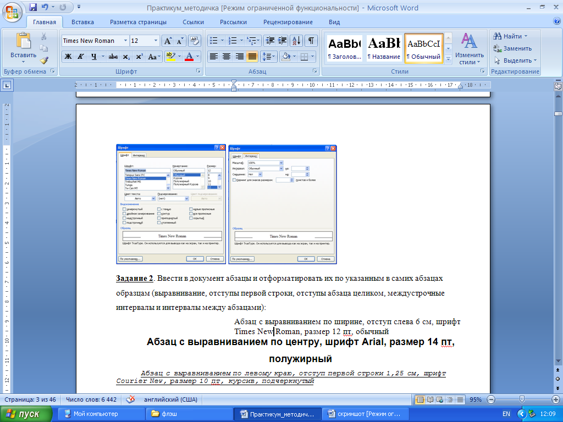Zoom in with plus button
The width and height of the screenshot is (563, 422).
(556, 399)
